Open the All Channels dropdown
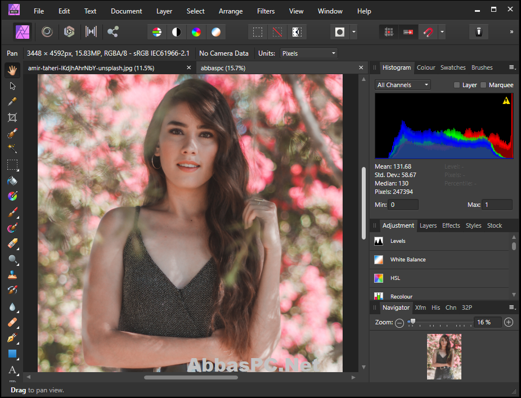This screenshot has width=521, height=398. 403,85
